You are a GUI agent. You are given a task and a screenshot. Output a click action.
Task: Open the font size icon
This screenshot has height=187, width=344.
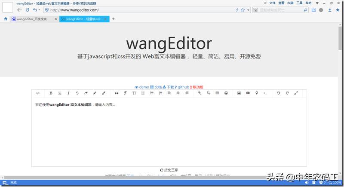(134, 93)
